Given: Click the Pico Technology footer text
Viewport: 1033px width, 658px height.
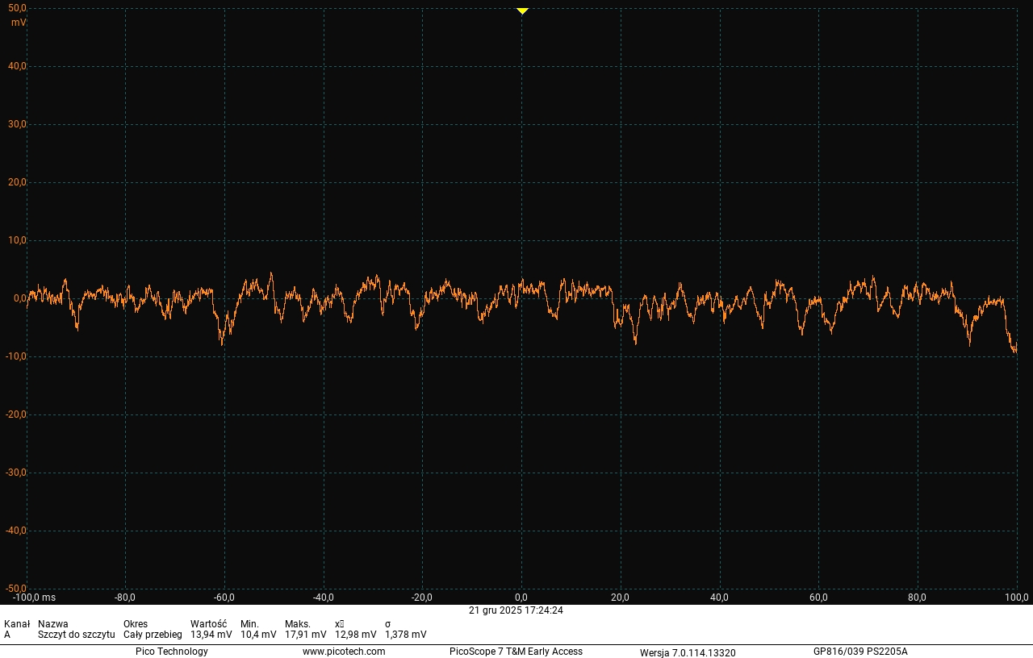Looking at the screenshot, I should [171, 652].
